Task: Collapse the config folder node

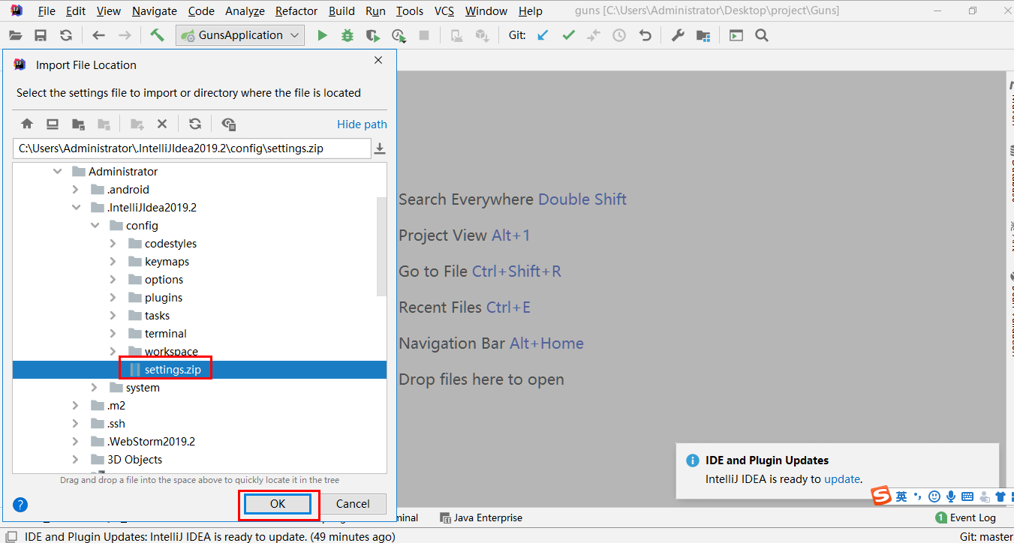Action: coord(94,226)
